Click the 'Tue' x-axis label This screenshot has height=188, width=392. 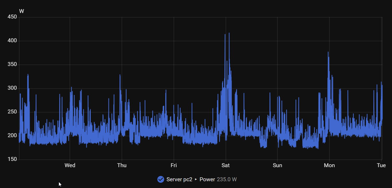pos(381,165)
